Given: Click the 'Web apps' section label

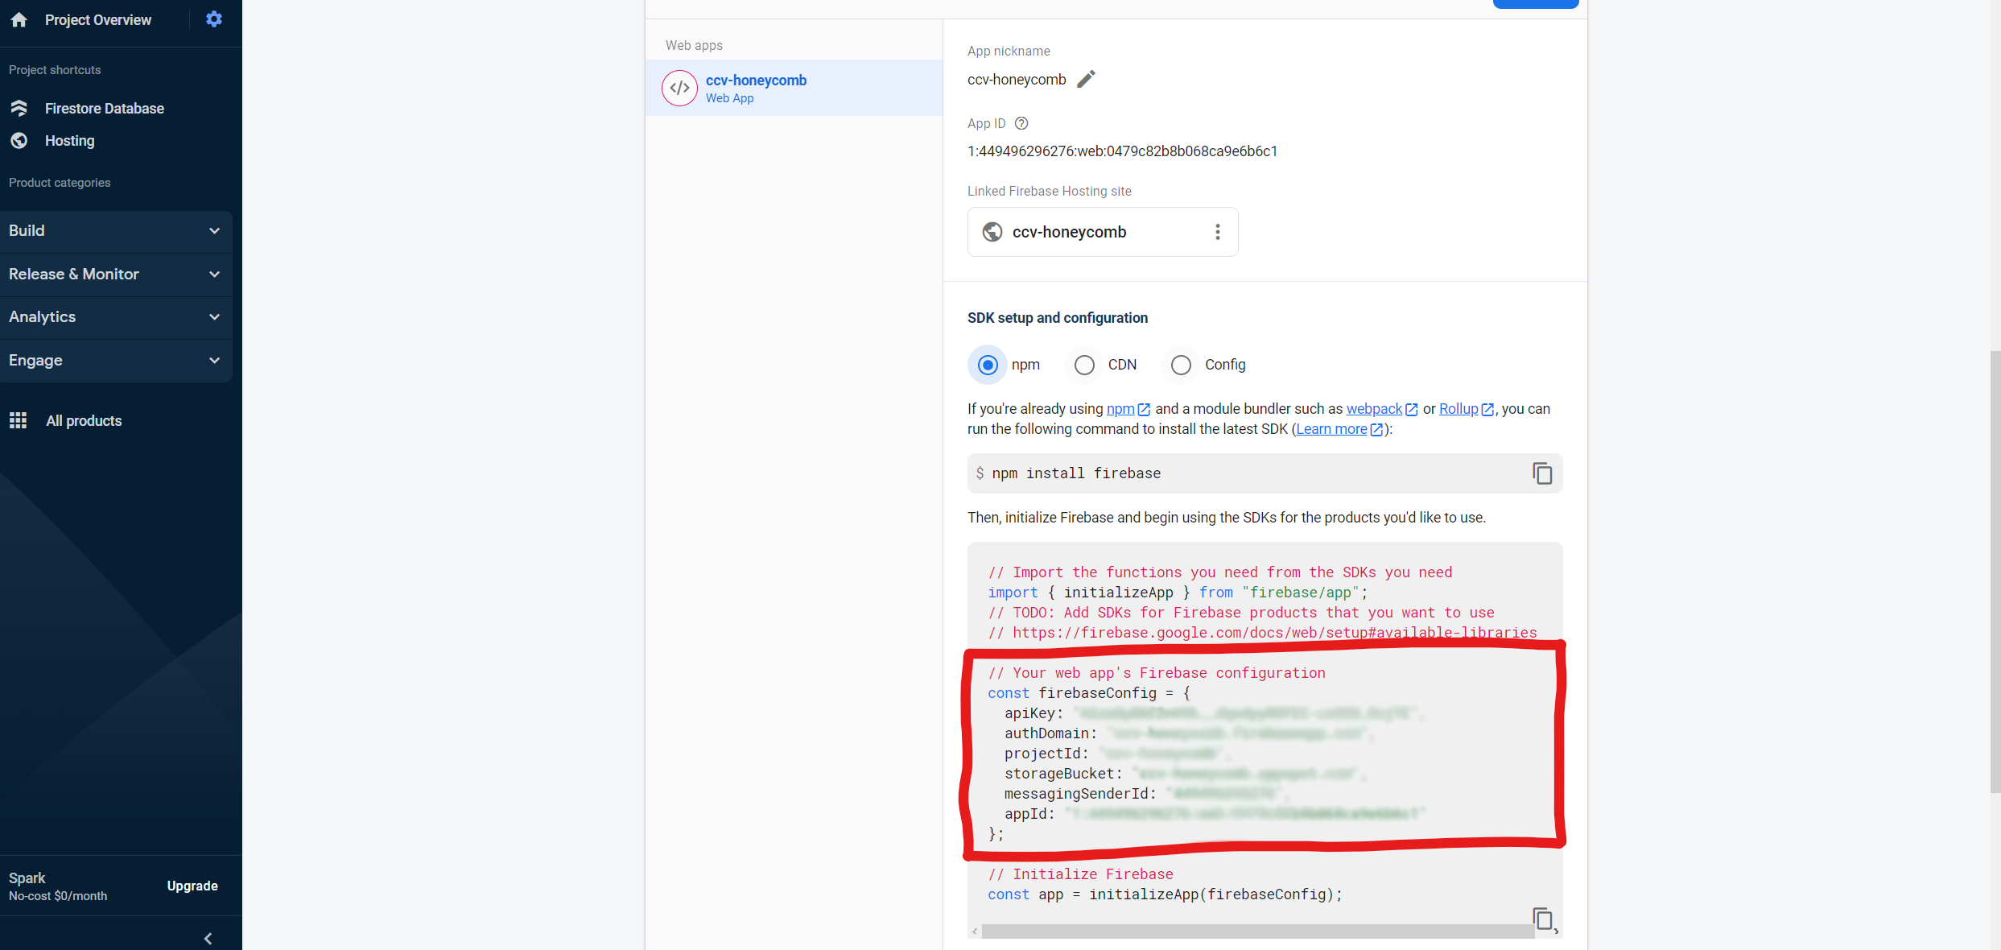Looking at the screenshot, I should tap(694, 45).
